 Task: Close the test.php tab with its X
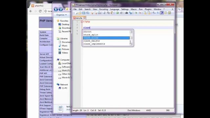coord(84,18)
